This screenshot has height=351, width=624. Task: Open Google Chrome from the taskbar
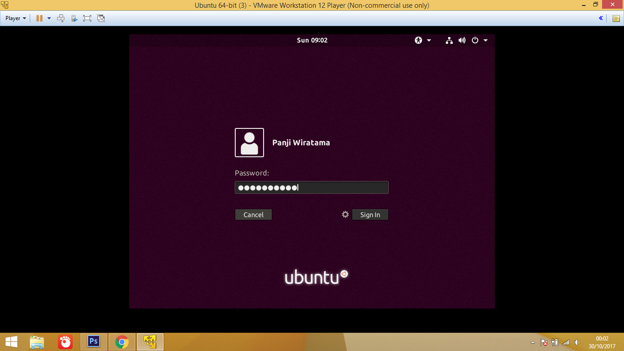point(122,342)
